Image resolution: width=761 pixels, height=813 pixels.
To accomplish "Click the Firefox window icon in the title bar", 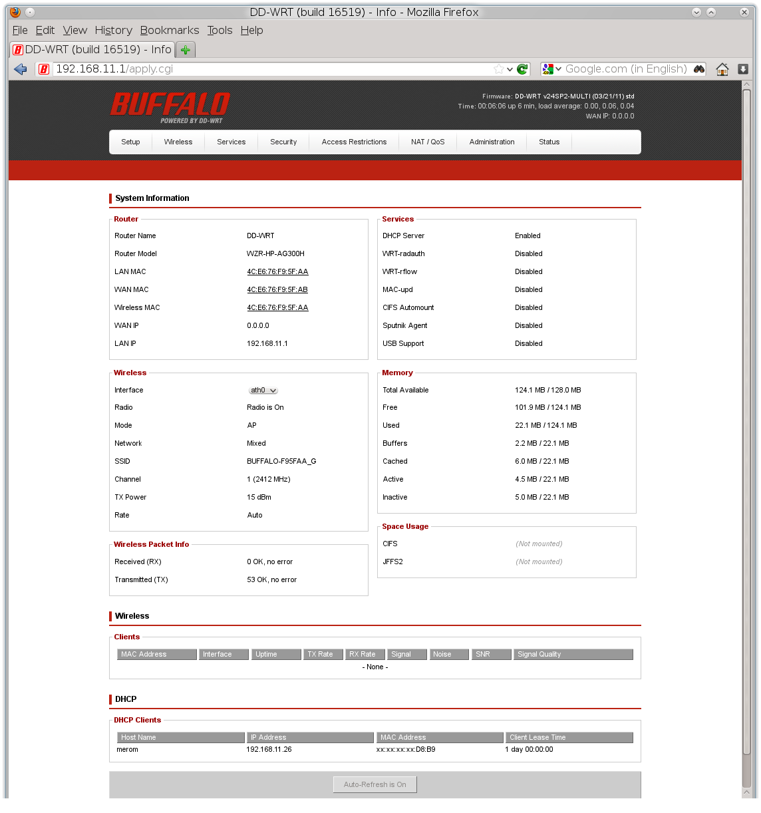I will (x=15, y=12).
